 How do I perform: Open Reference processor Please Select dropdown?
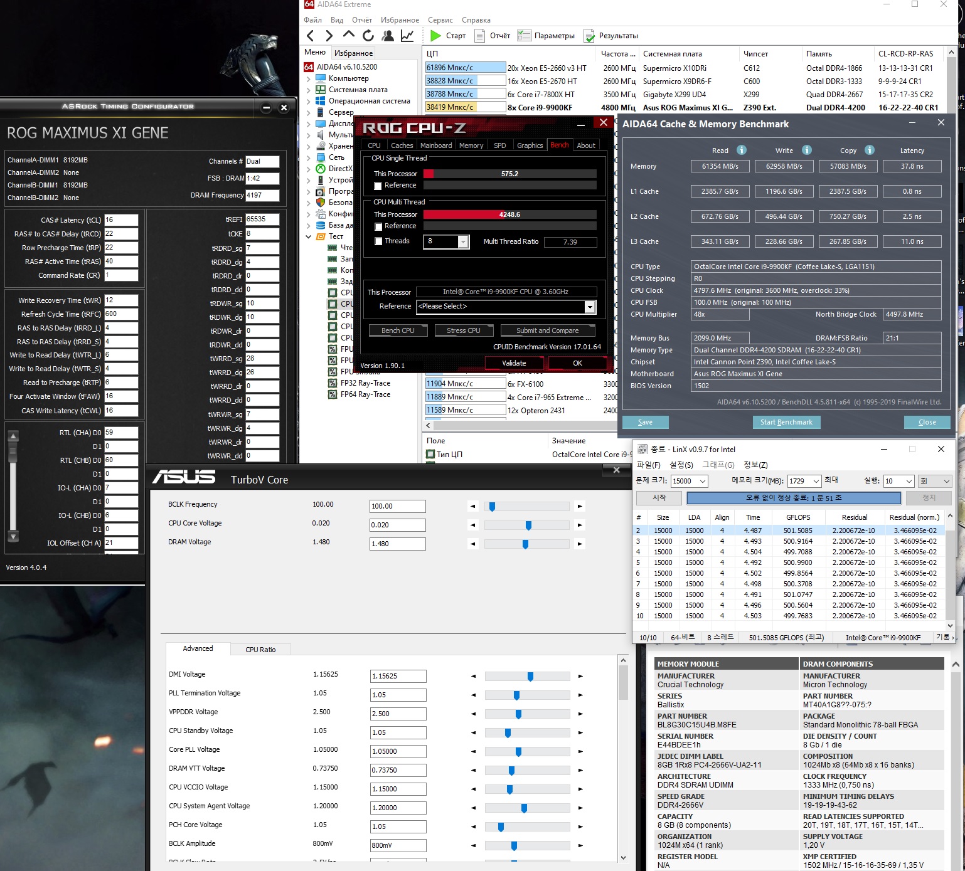pos(590,307)
